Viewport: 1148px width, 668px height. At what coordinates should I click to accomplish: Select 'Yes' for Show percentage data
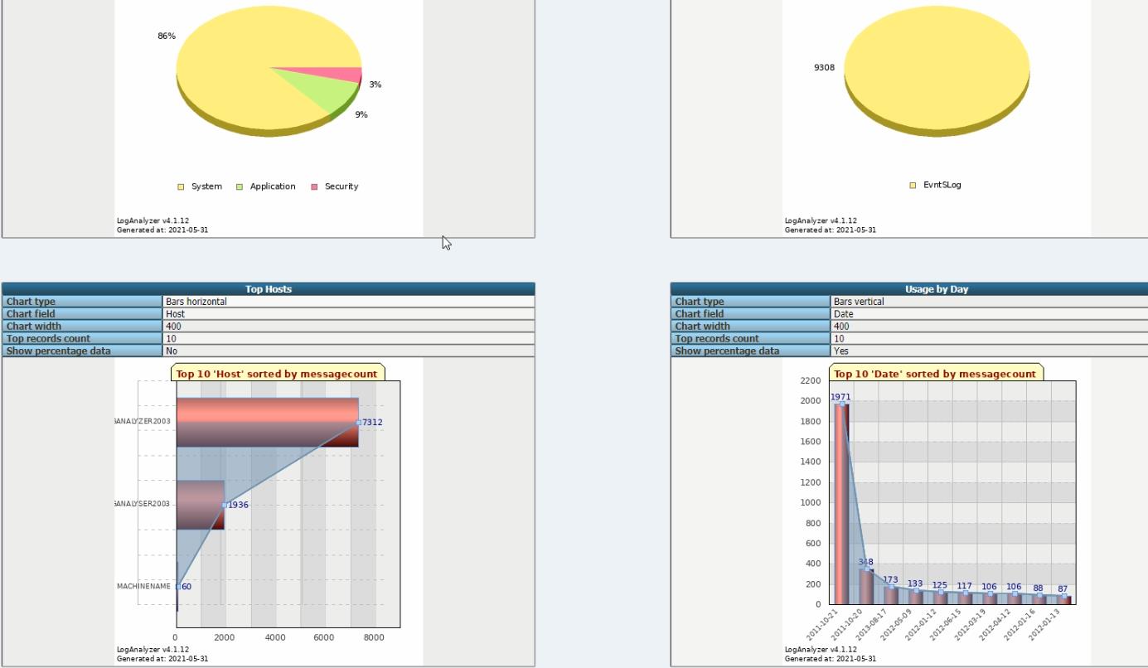point(840,351)
